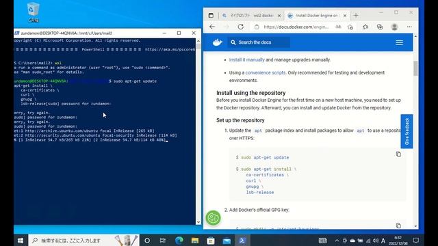
Task: Open Microsoft Store from taskbar
Action: pyautogui.click(x=211, y=241)
